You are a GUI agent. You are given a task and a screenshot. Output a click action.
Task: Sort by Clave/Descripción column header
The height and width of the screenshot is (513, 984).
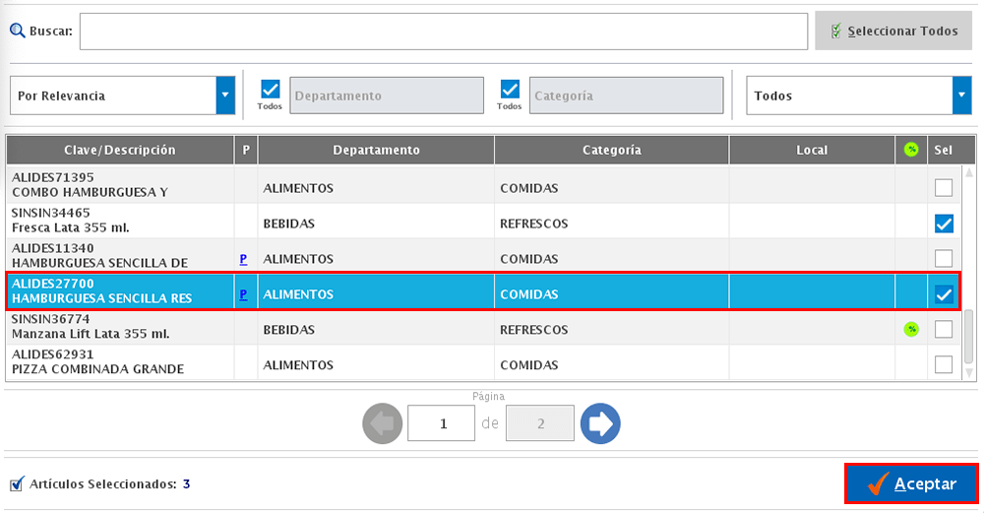pyautogui.click(x=120, y=150)
